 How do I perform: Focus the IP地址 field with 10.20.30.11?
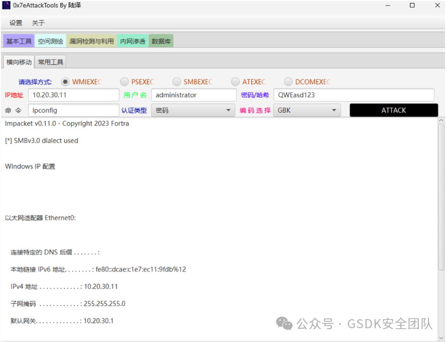(x=74, y=95)
